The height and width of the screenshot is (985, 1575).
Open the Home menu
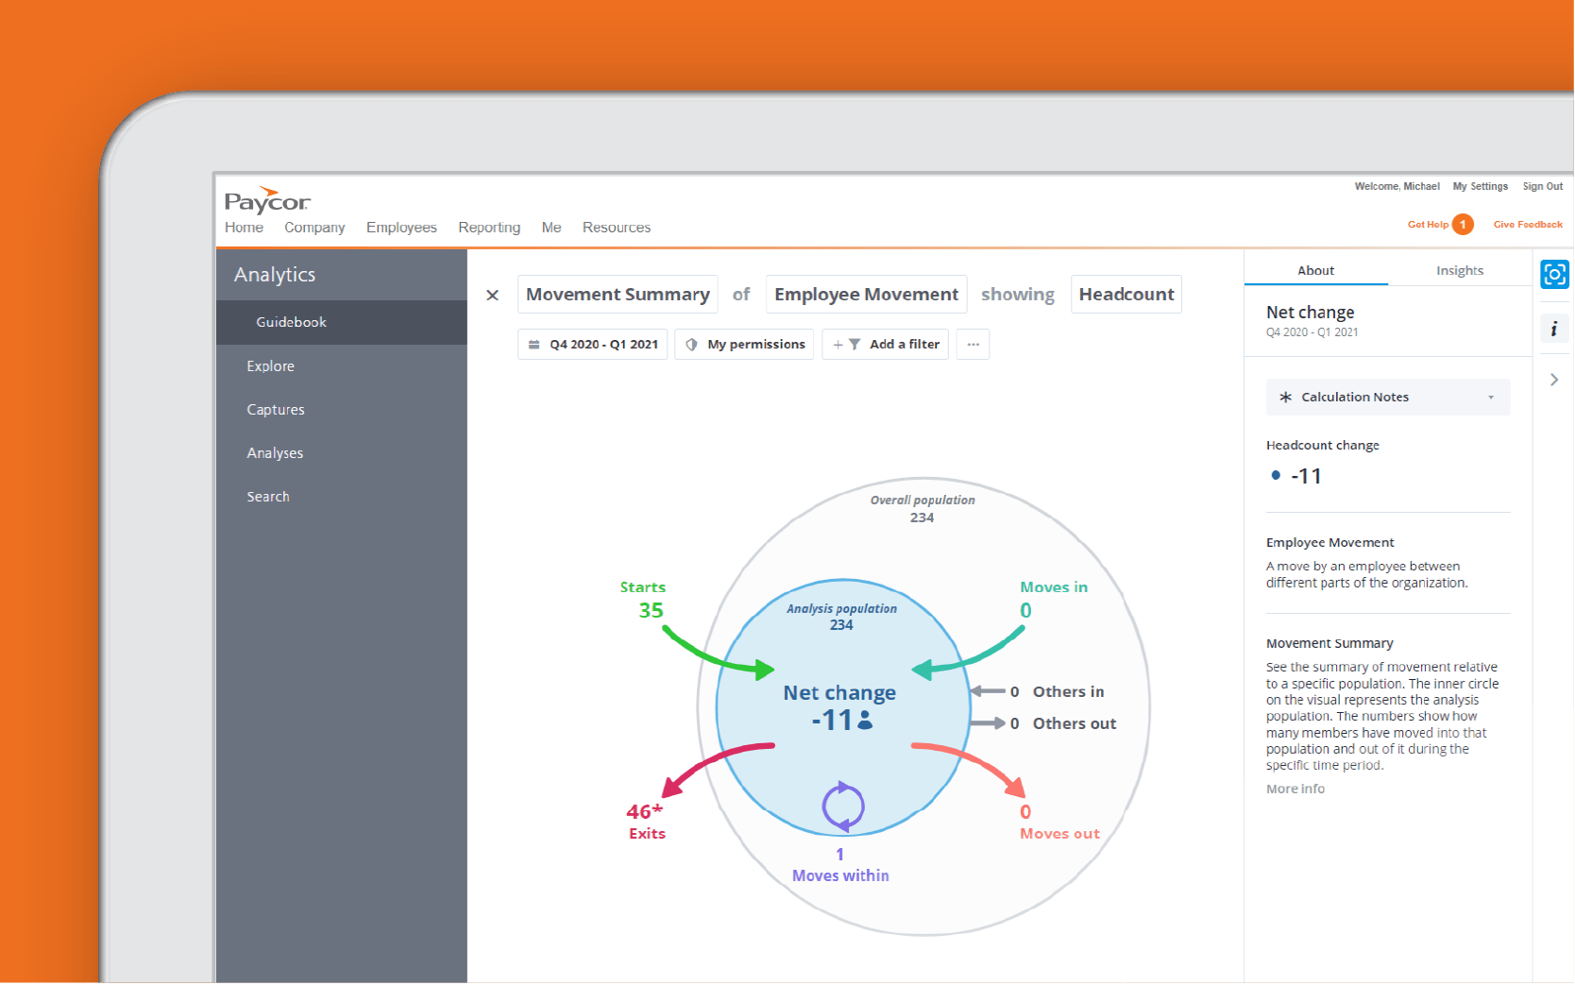pyautogui.click(x=244, y=228)
